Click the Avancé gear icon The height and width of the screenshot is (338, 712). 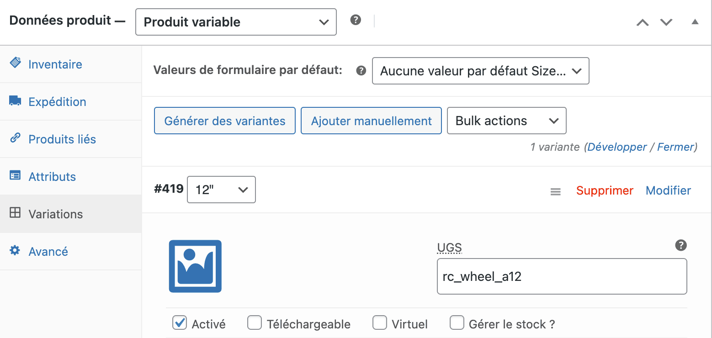[x=15, y=251]
